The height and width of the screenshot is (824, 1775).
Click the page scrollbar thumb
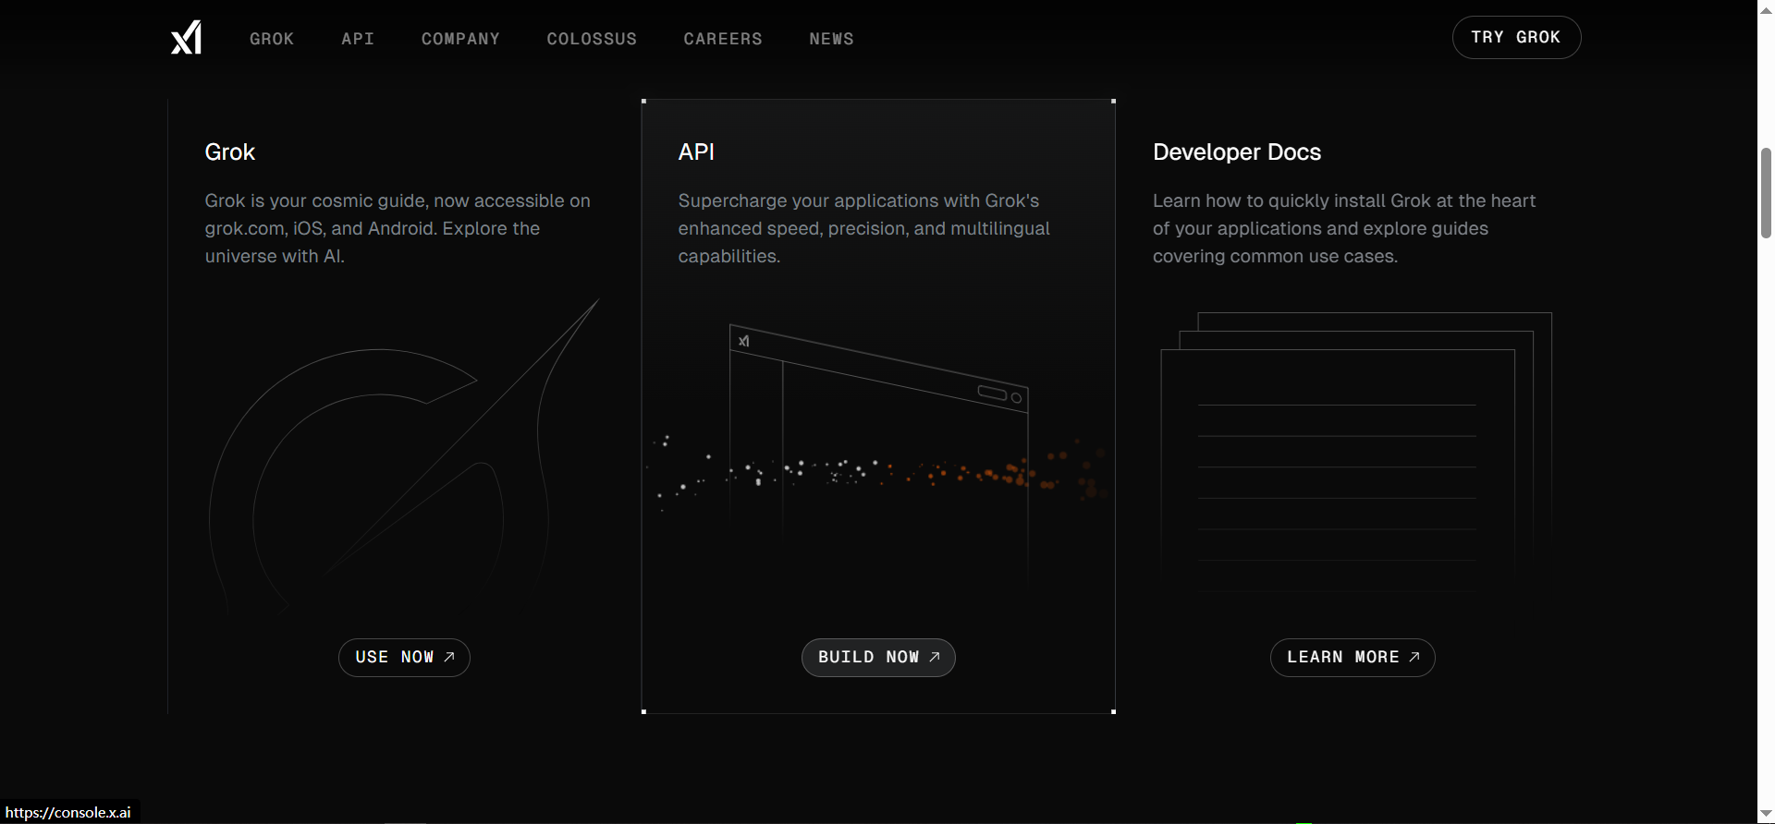coord(1766,192)
